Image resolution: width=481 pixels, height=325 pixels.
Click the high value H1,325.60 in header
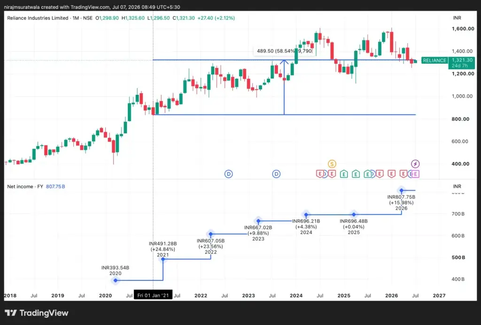click(133, 18)
